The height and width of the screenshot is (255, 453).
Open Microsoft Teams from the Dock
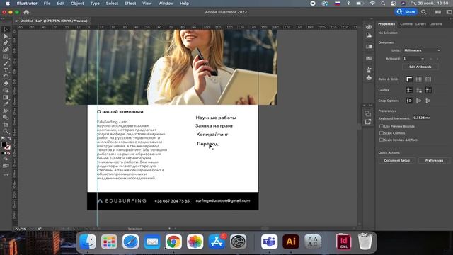pos(269,242)
